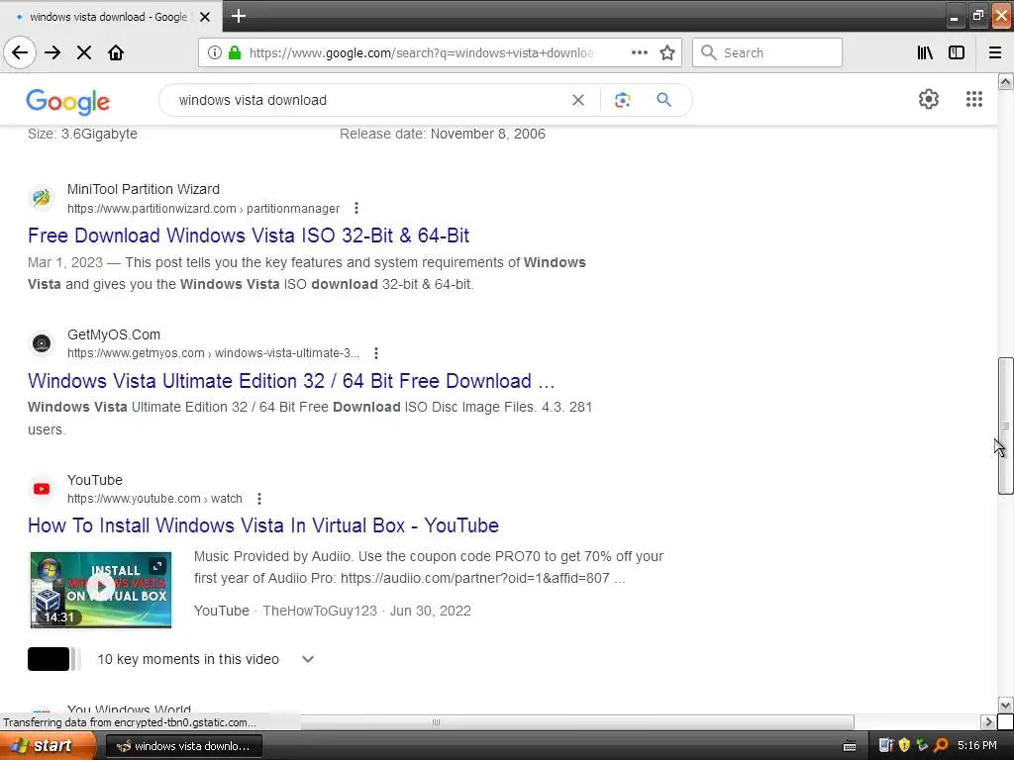The image size is (1014, 760).
Task: Click the shield security tray icon
Action: coord(904,745)
